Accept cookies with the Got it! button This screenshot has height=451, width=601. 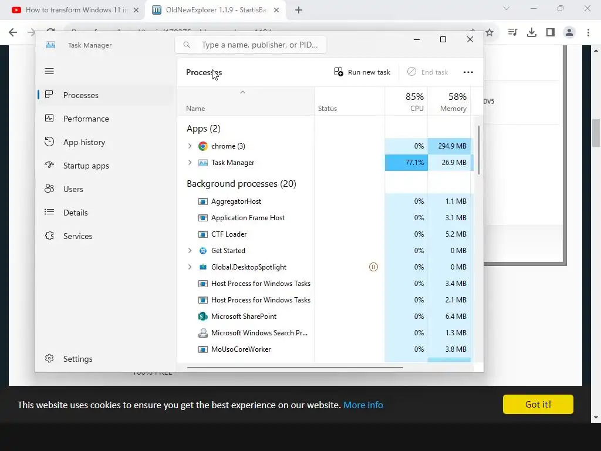pos(538,404)
